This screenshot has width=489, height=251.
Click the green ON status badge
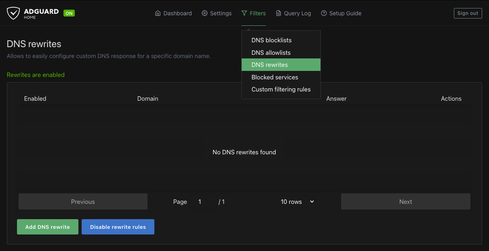pos(69,13)
